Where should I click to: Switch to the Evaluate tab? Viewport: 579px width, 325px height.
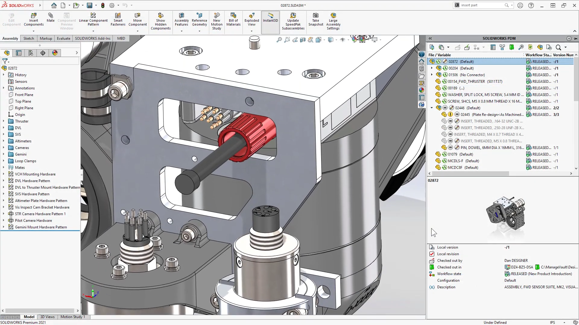coord(63,39)
